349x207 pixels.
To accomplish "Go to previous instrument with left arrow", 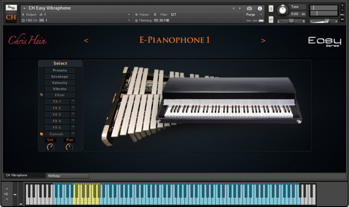I will [86, 41].
